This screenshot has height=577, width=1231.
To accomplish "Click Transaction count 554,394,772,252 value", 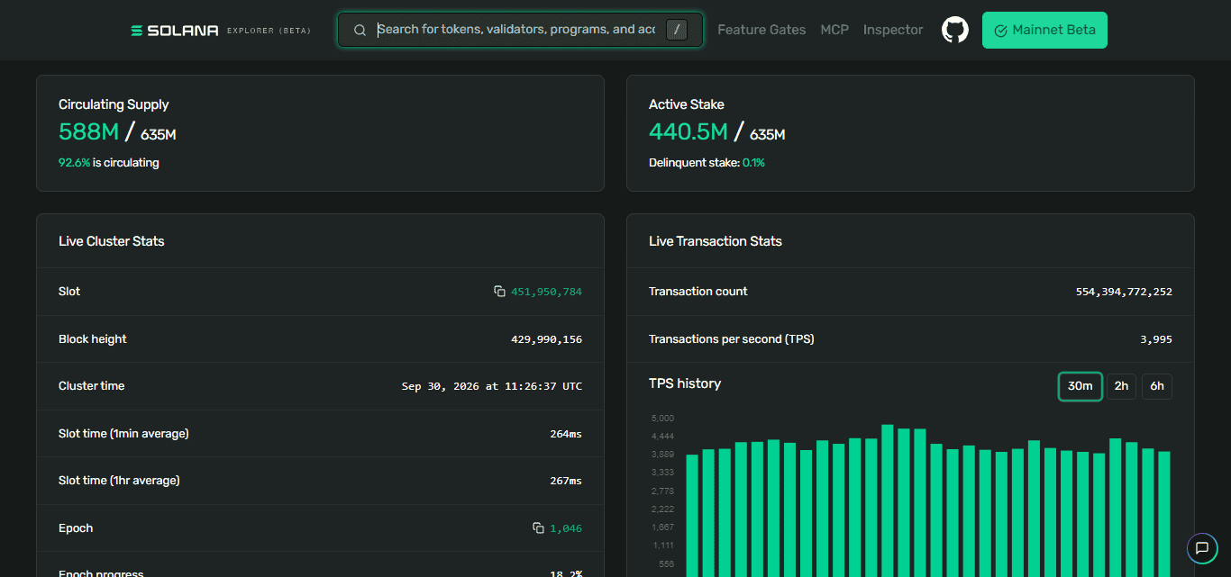I will [1124, 292].
